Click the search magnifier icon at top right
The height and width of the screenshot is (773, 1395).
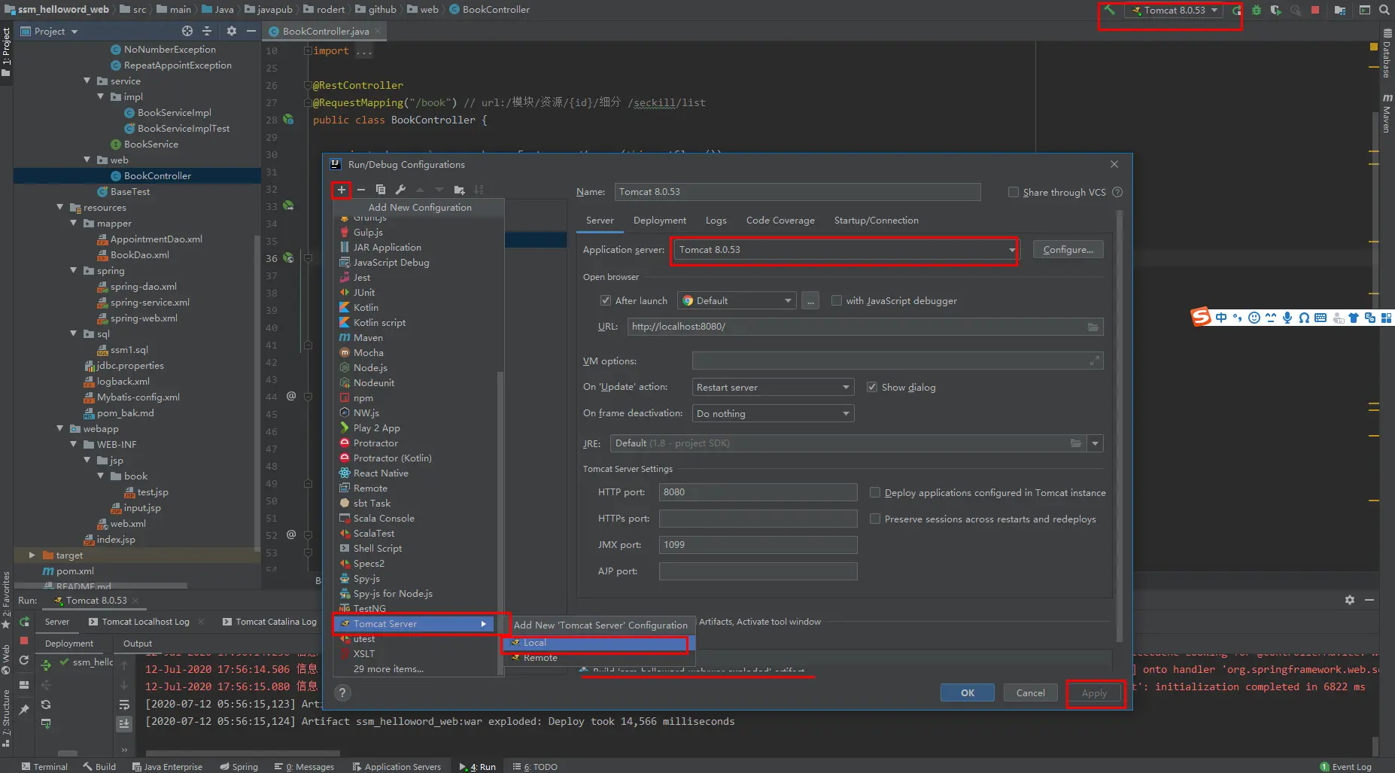coord(1384,11)
